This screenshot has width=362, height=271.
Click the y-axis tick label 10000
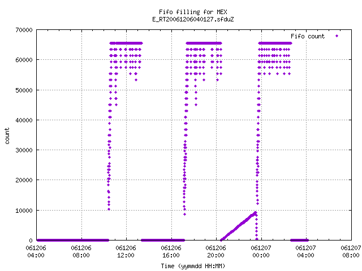pyautogui.click(x=24, y=211)
